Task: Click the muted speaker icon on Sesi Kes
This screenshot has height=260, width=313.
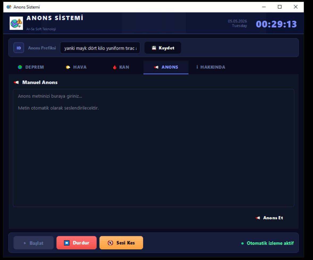Action: tap(110, 243)
